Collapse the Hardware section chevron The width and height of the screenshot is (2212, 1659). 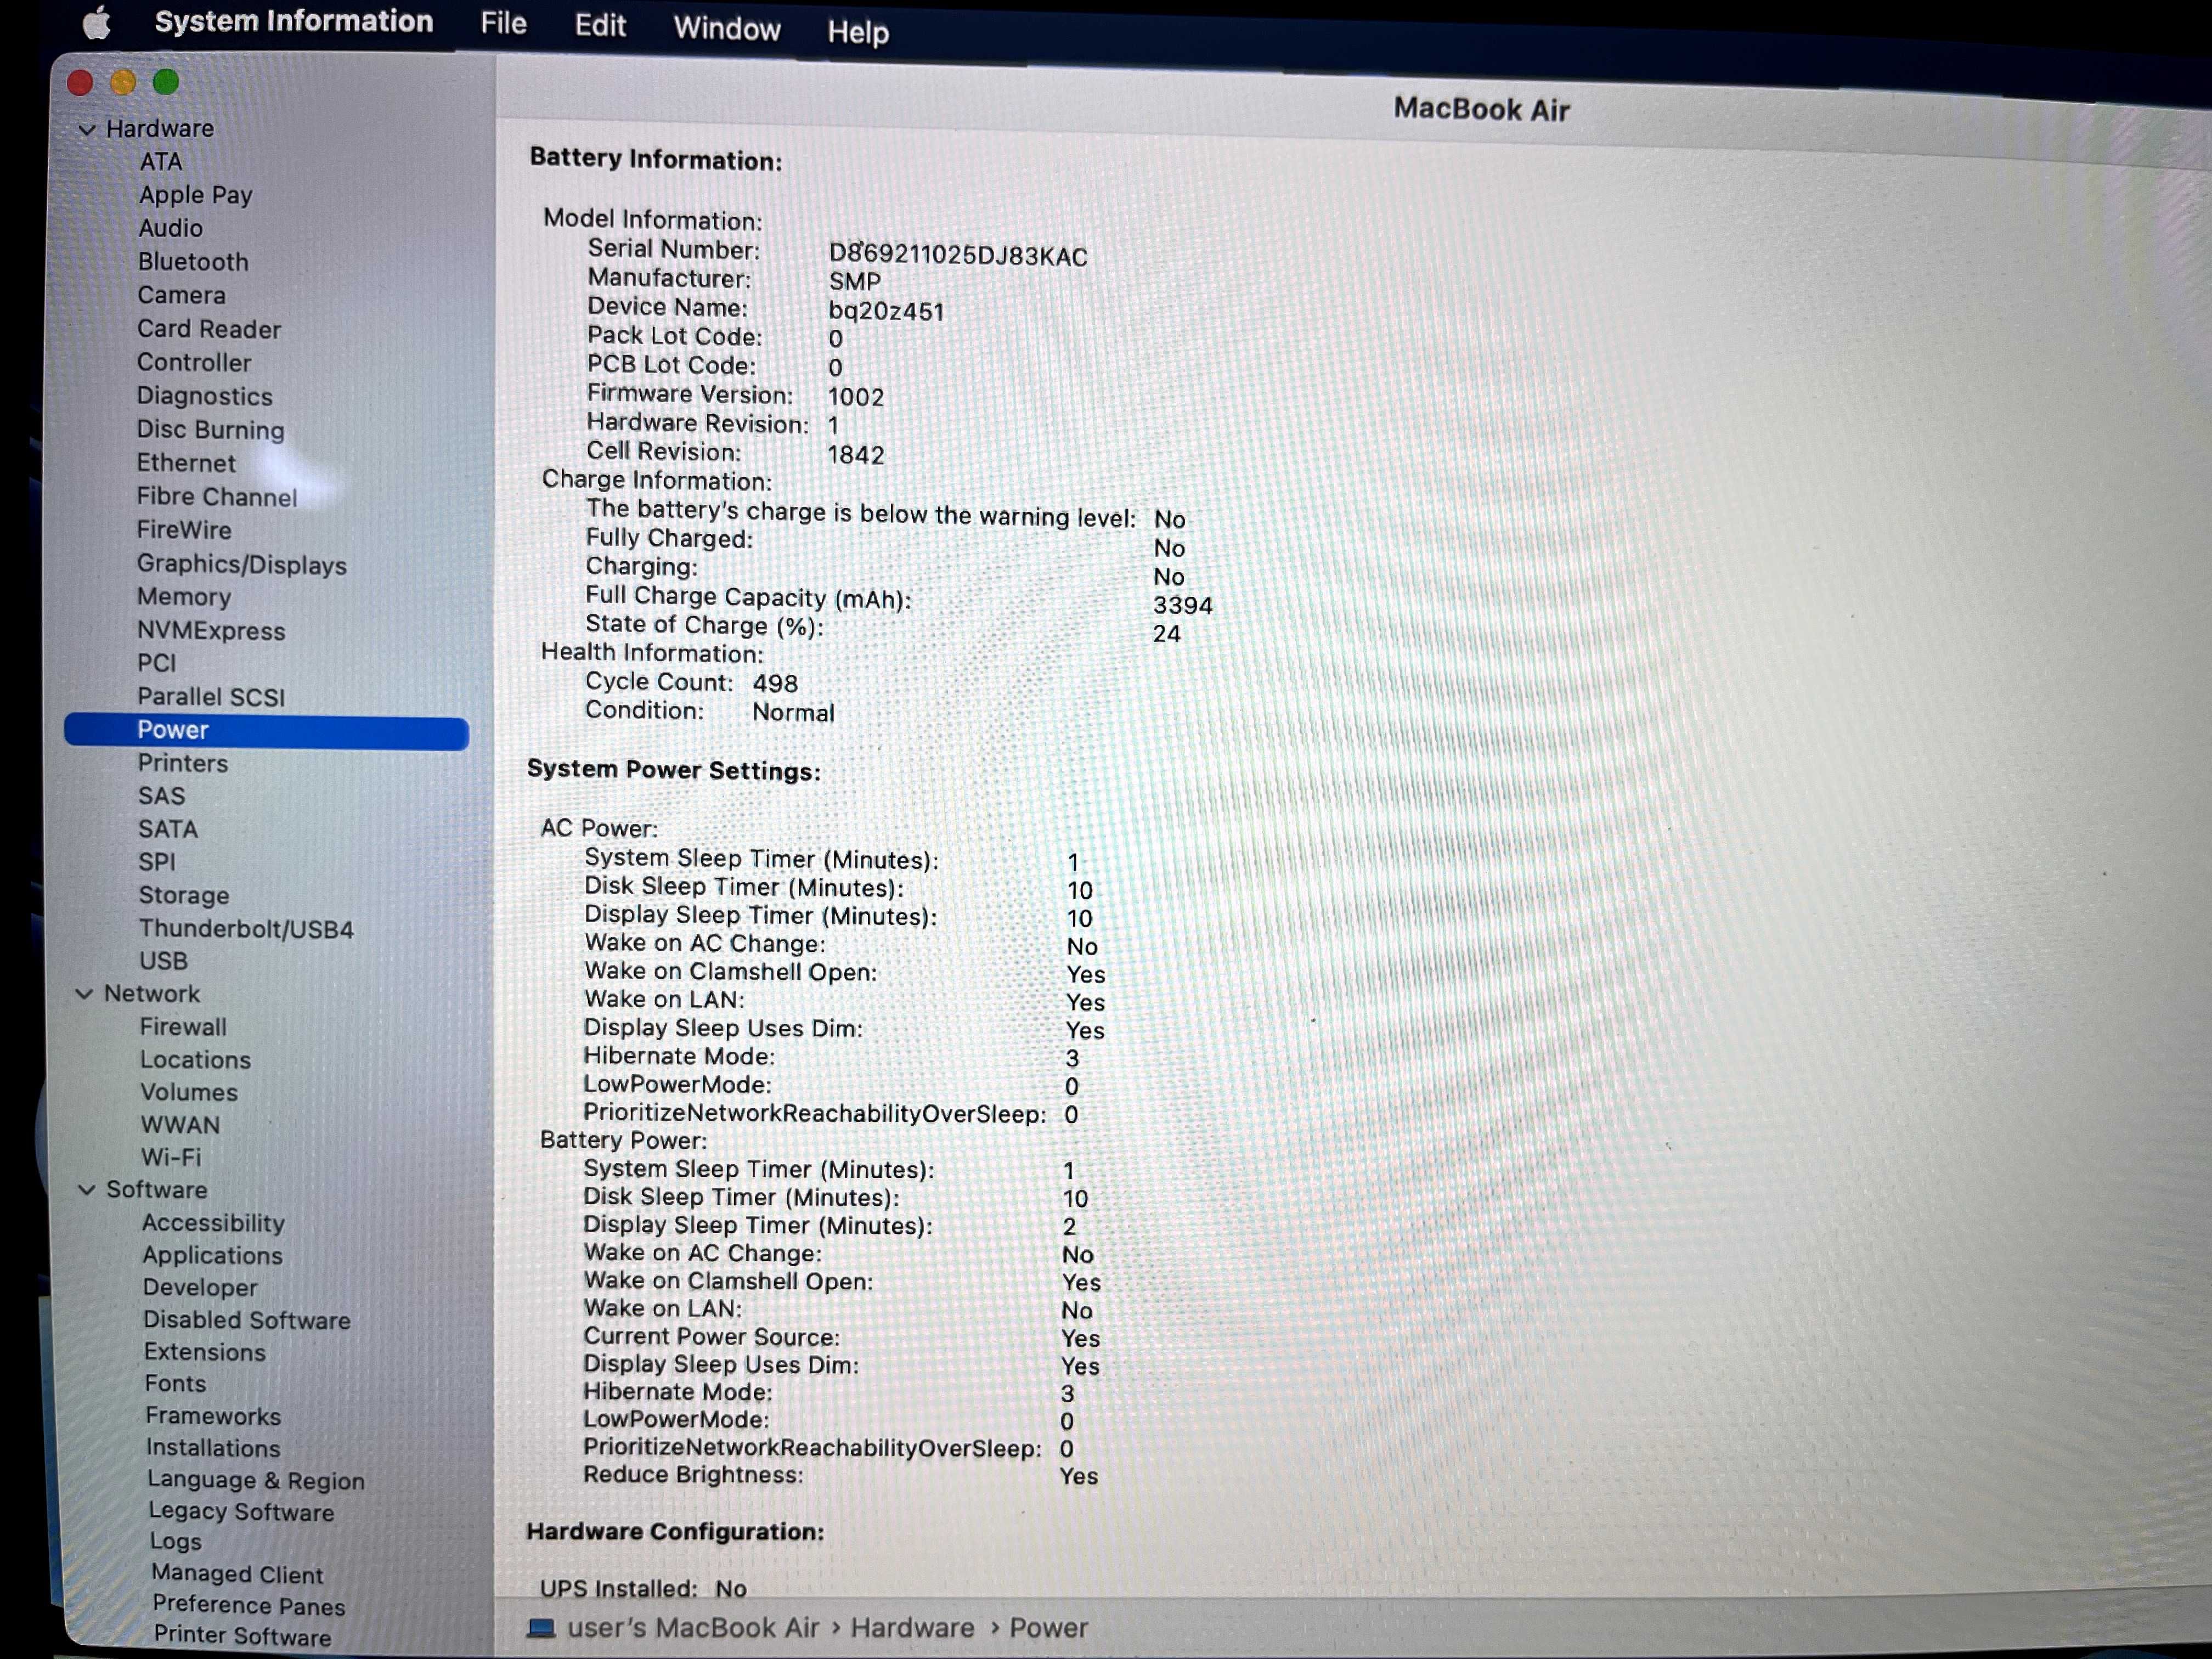(x=87, y=129)
